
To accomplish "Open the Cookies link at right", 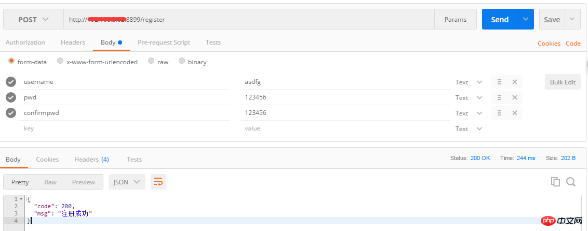I will [x=549, y=44].
